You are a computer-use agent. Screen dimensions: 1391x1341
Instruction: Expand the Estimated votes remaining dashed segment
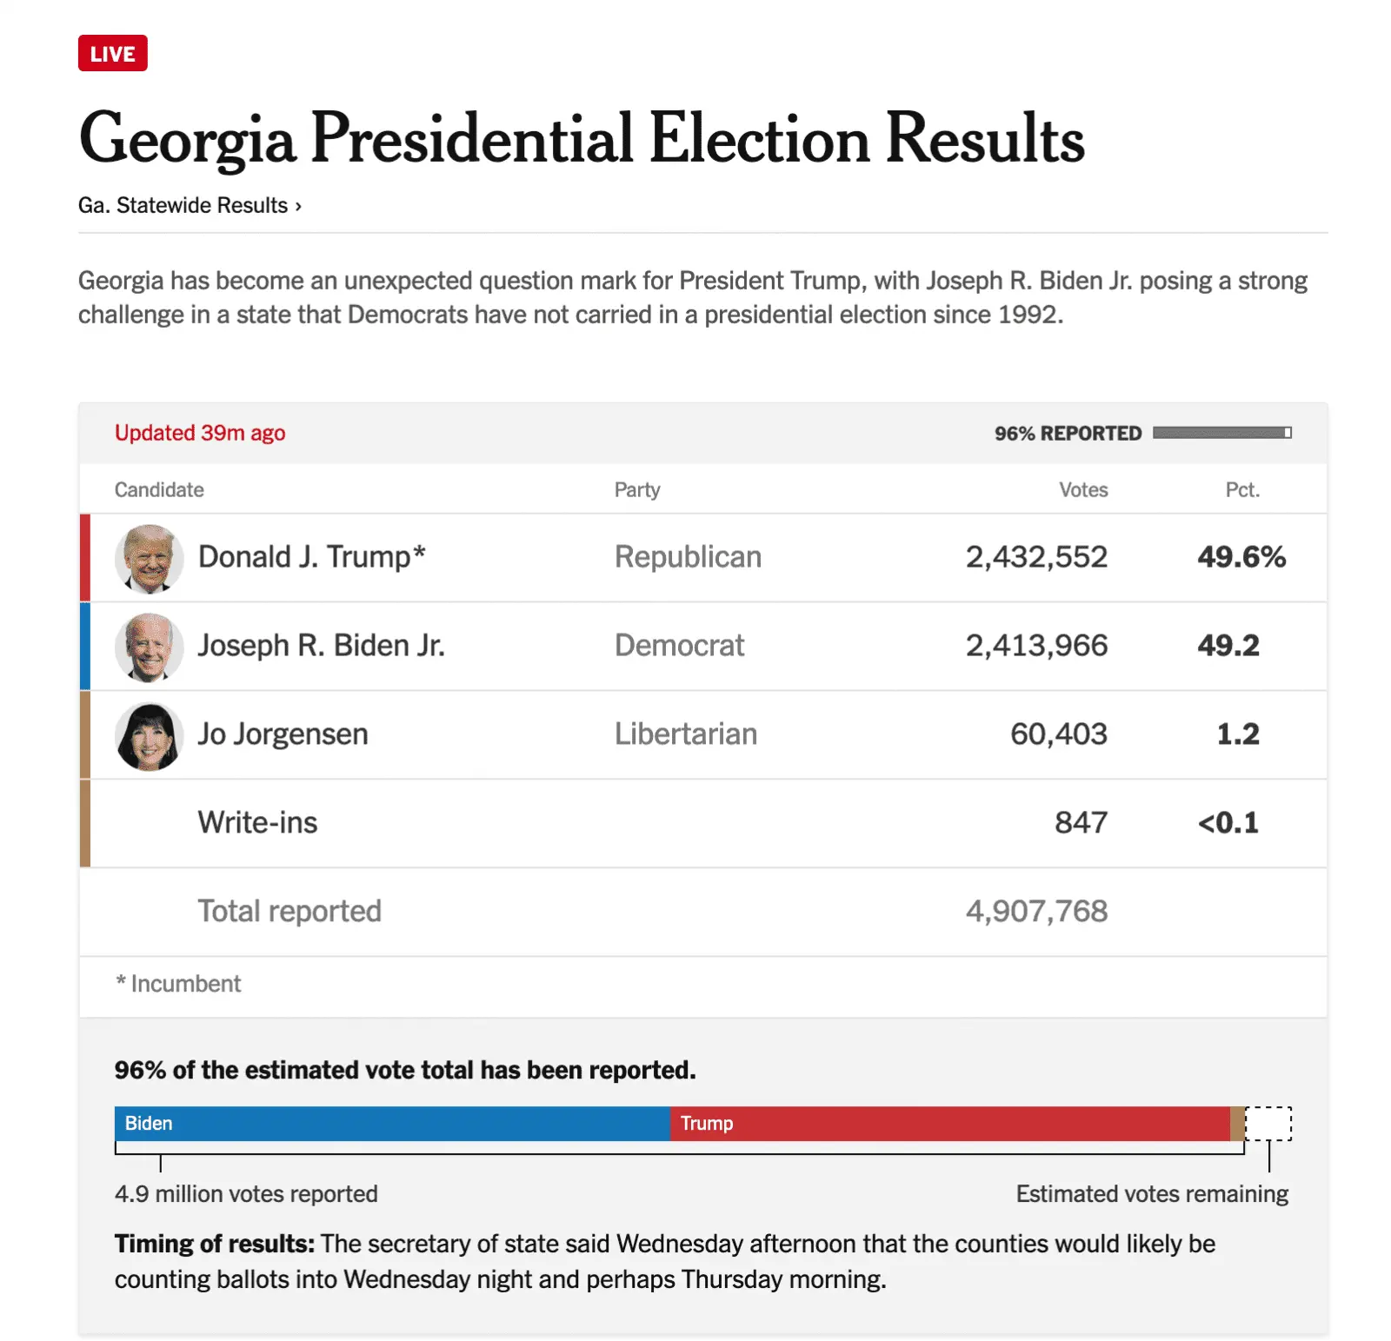(x=1270, y=1123)
